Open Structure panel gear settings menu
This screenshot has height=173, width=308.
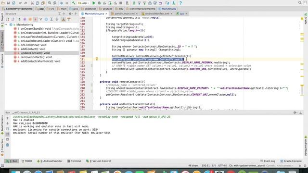tap(70, 14)
